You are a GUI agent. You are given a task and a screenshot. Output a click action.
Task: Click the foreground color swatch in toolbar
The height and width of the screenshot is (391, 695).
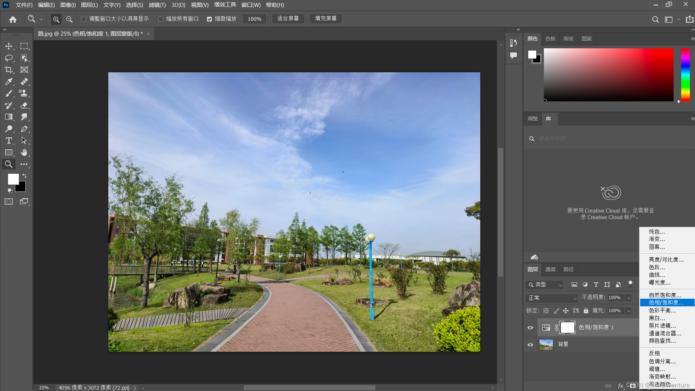13,179
